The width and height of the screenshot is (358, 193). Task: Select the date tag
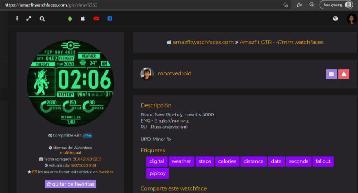(x=276, y=161)
